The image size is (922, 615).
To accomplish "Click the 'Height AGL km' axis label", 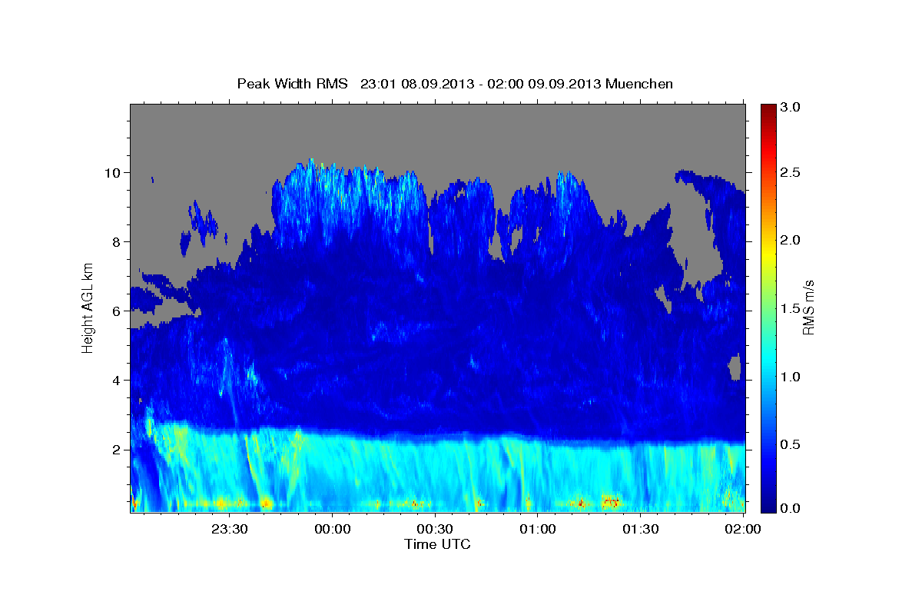I will 88,307.
